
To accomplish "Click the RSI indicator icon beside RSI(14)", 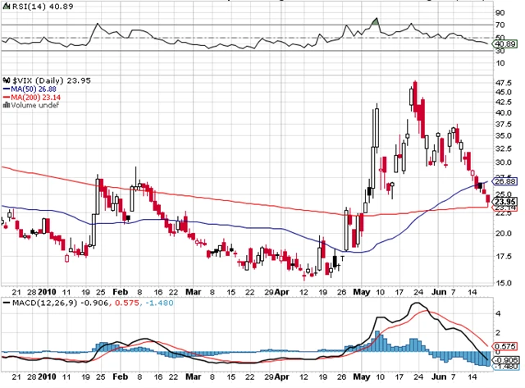I will tap(7, 6).
